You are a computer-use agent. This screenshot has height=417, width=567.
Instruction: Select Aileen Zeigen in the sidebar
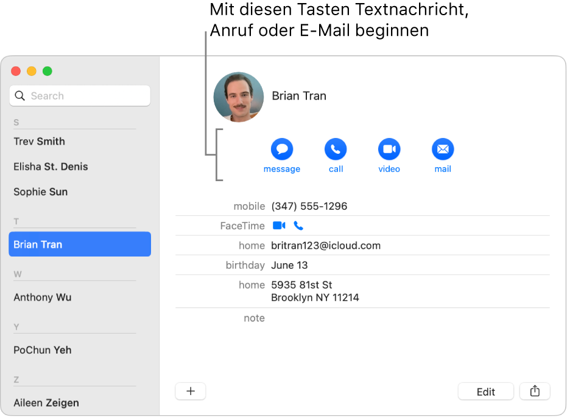46,402
